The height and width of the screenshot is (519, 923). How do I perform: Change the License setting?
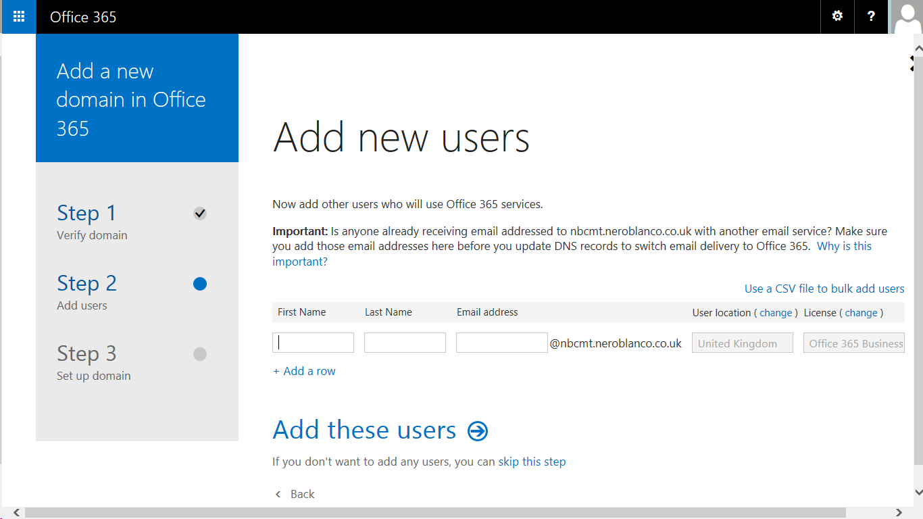pyautogui.click(x=861, y=313)
